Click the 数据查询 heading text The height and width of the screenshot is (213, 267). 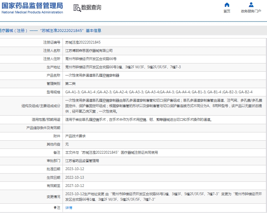pyautogui.click(x=91, y=8)
